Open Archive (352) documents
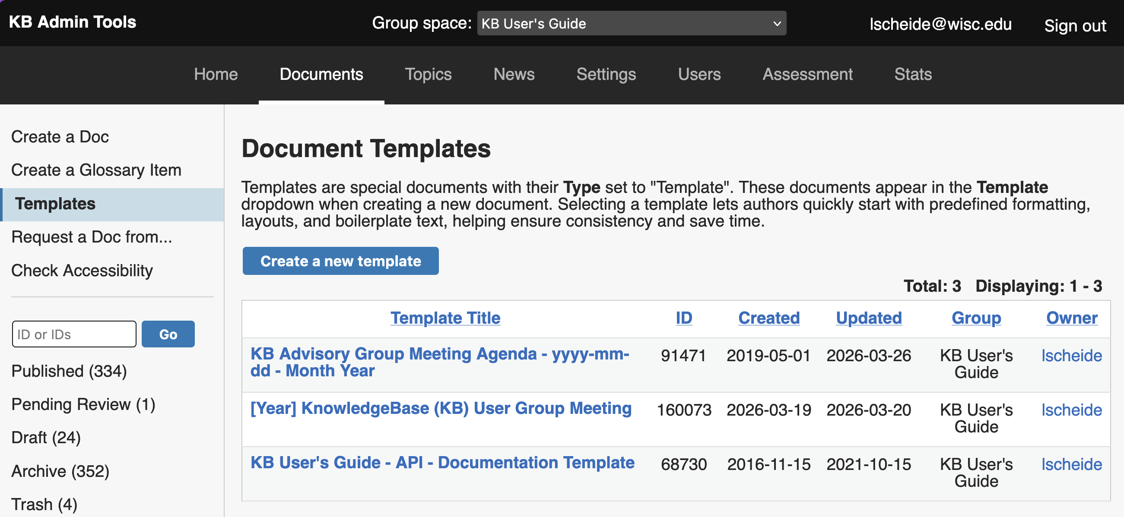Screen dimensions: 1124x517 60,471
